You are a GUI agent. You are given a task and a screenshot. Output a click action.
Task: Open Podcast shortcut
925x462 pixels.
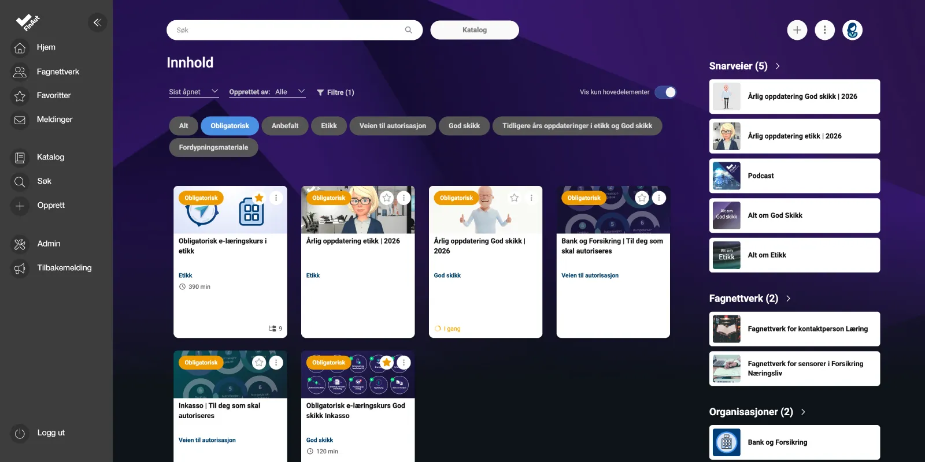(794, 176)
